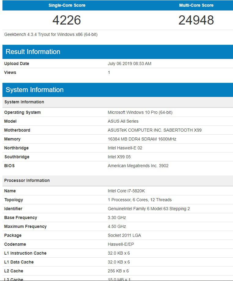Click the Views row label
233x281 pixels.
[x=10, y=72]
